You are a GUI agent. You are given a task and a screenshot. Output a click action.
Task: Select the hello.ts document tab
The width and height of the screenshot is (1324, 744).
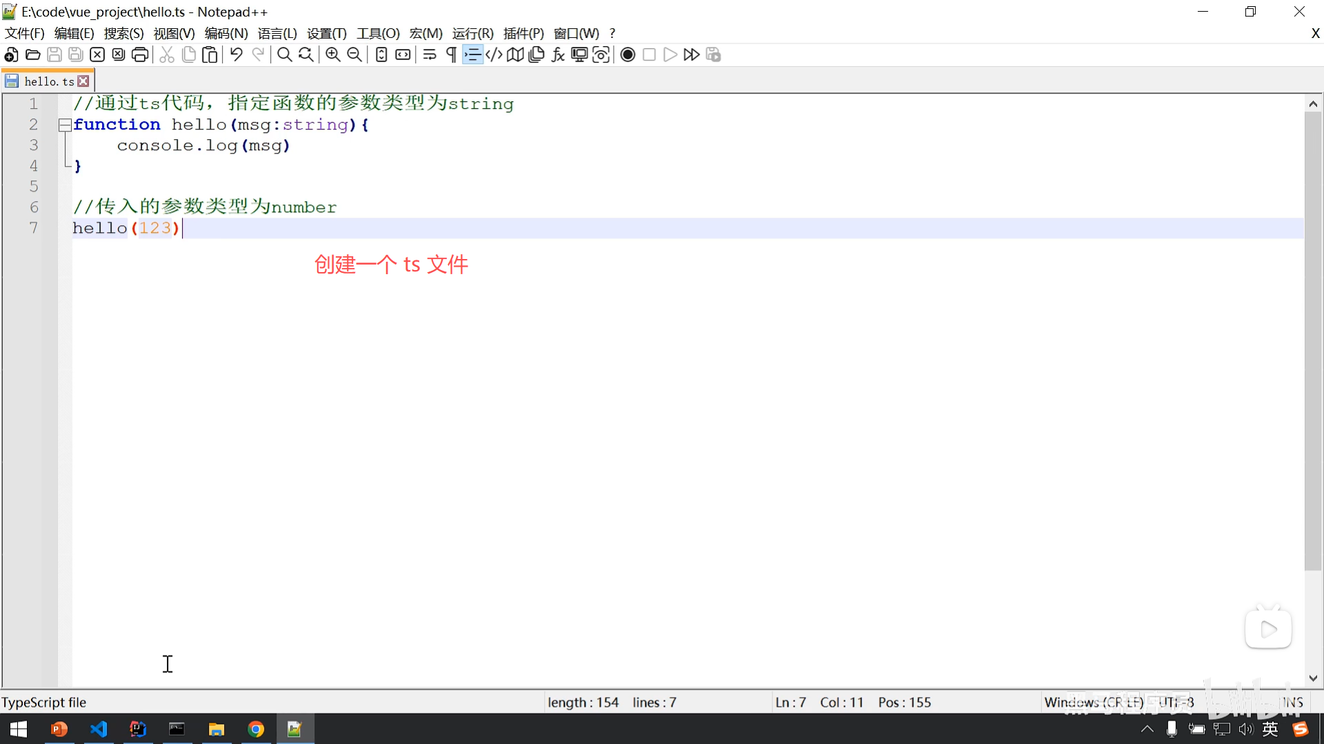47,81
